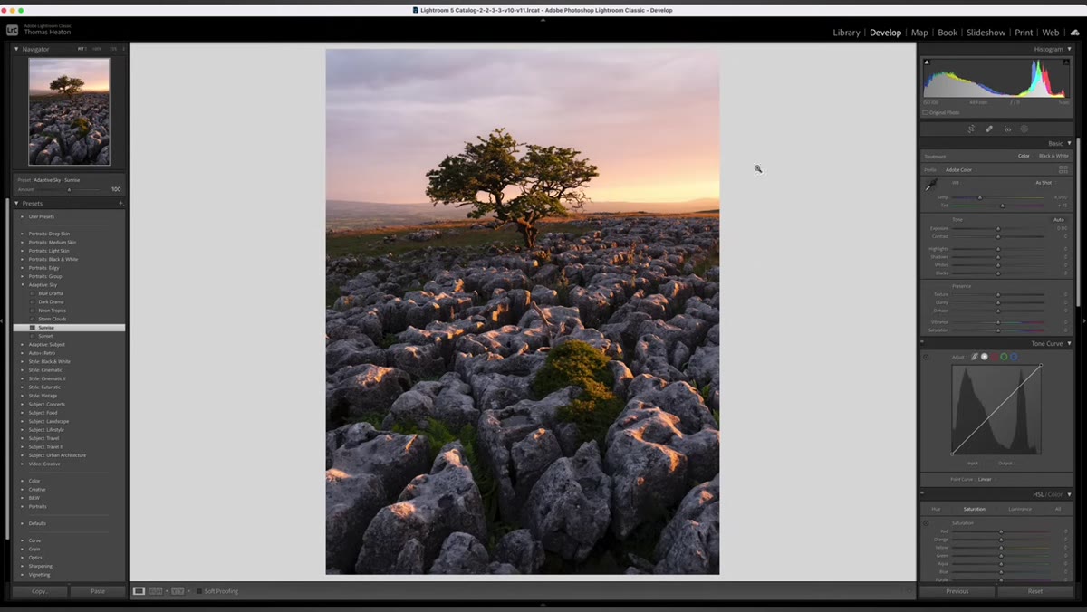
Task: Choose Color treatment
Action: click(1024, 156)
